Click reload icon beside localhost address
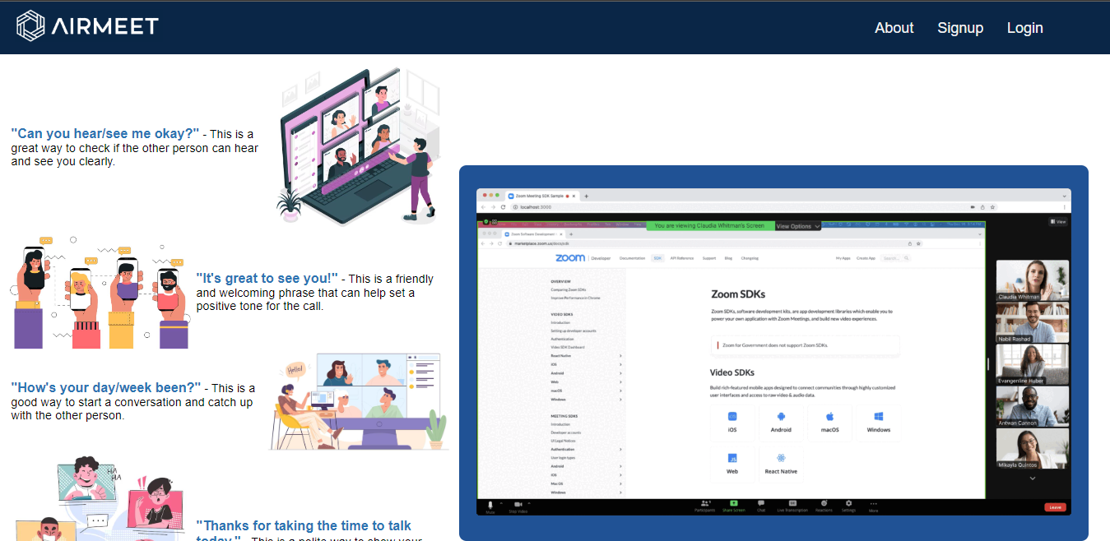The width and height of the screenshot is (1110, 541). click(x=504, y=207)
